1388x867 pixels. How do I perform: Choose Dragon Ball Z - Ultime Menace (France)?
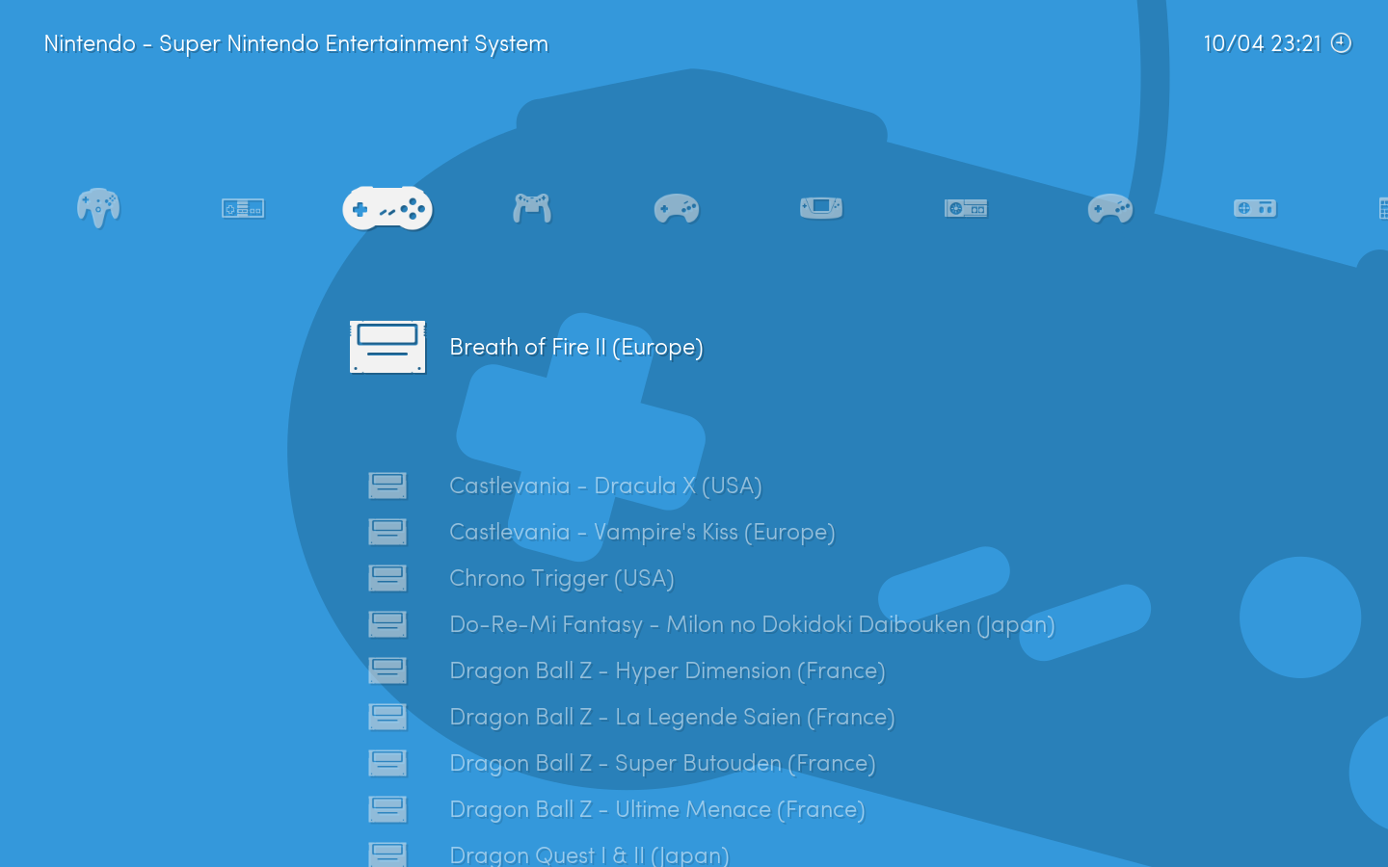[x=656, y=809]
